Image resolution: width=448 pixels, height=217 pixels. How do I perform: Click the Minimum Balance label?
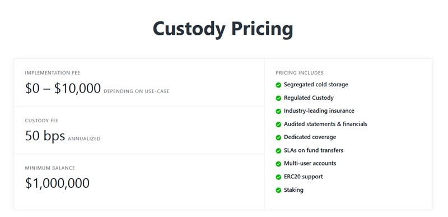tap(50, 168)
